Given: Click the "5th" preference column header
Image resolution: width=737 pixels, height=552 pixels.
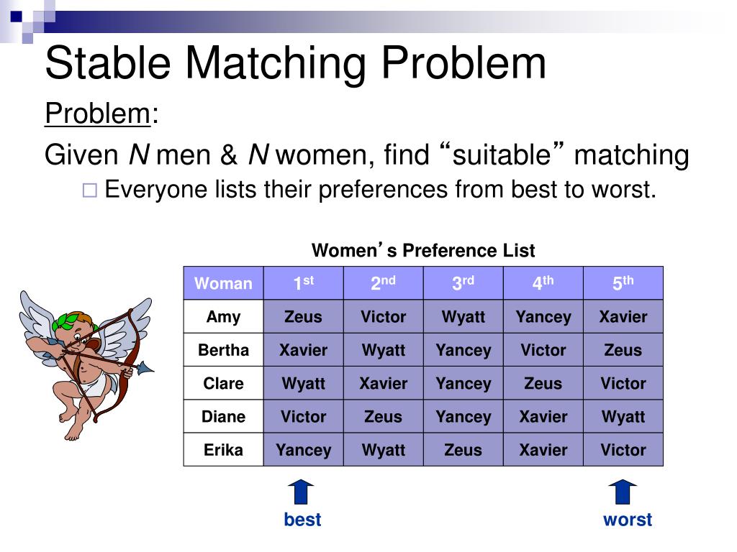Looking at the screenshot, I should 623,283.
